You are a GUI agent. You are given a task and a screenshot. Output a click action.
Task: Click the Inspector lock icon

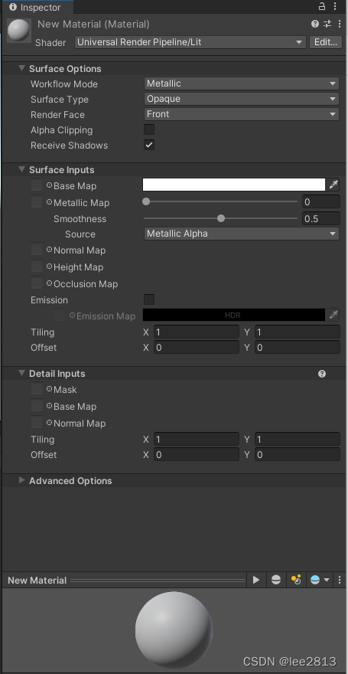click(x=322, y=6)
